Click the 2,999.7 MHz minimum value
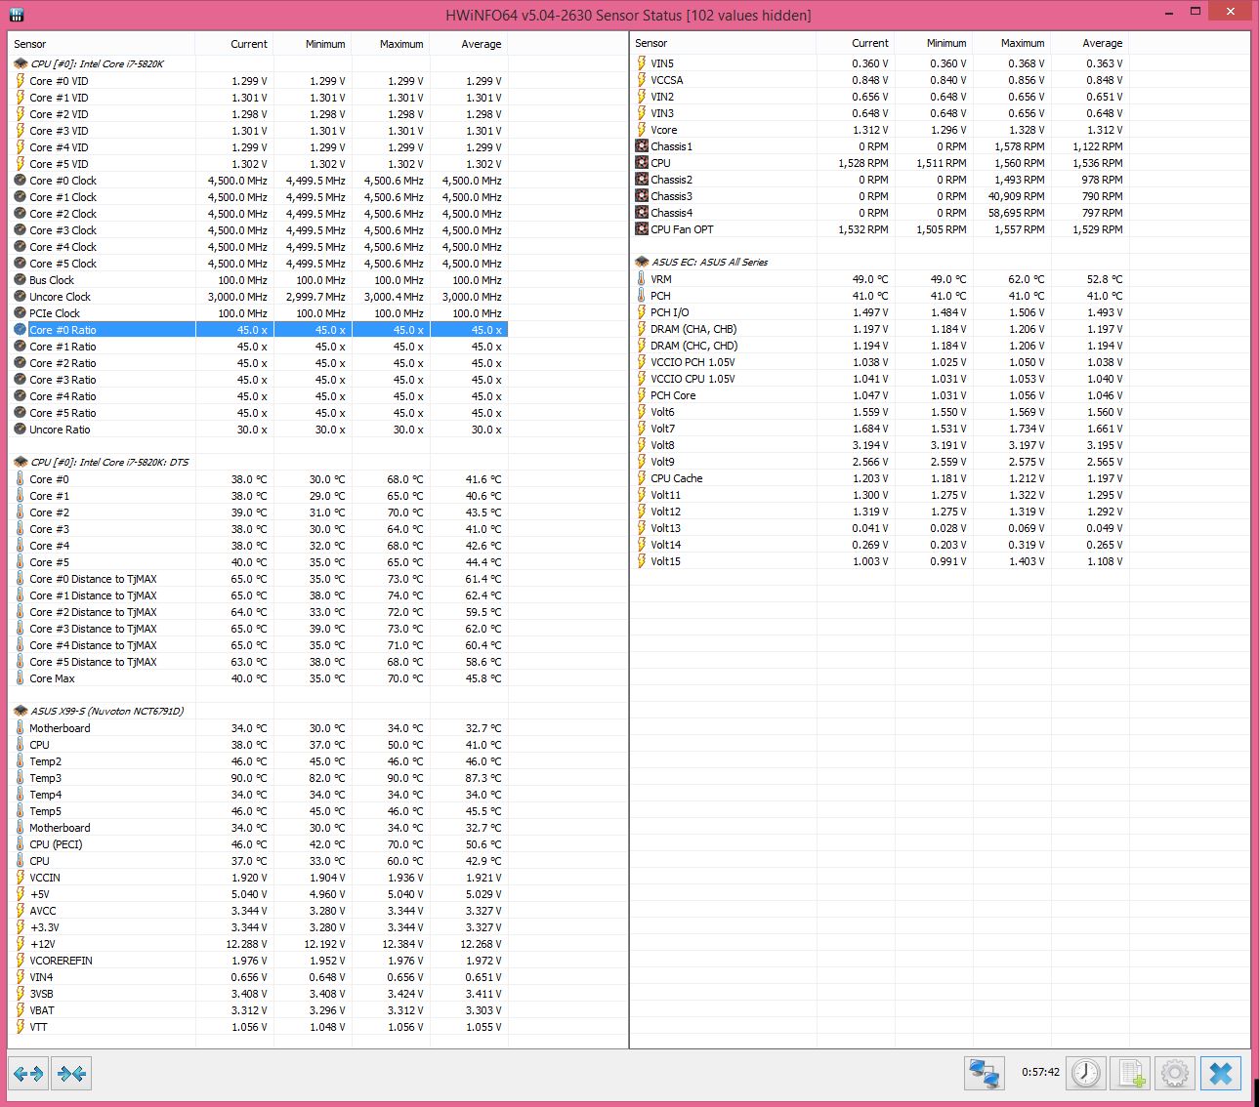Screen dimensions: 1259x1107 pos(315,297)
